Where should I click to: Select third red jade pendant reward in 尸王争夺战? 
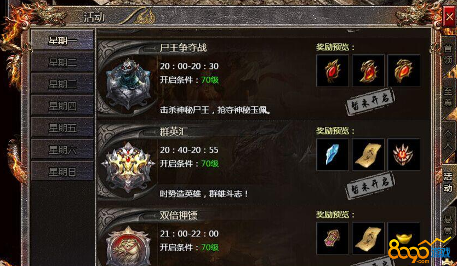(404, 71)
